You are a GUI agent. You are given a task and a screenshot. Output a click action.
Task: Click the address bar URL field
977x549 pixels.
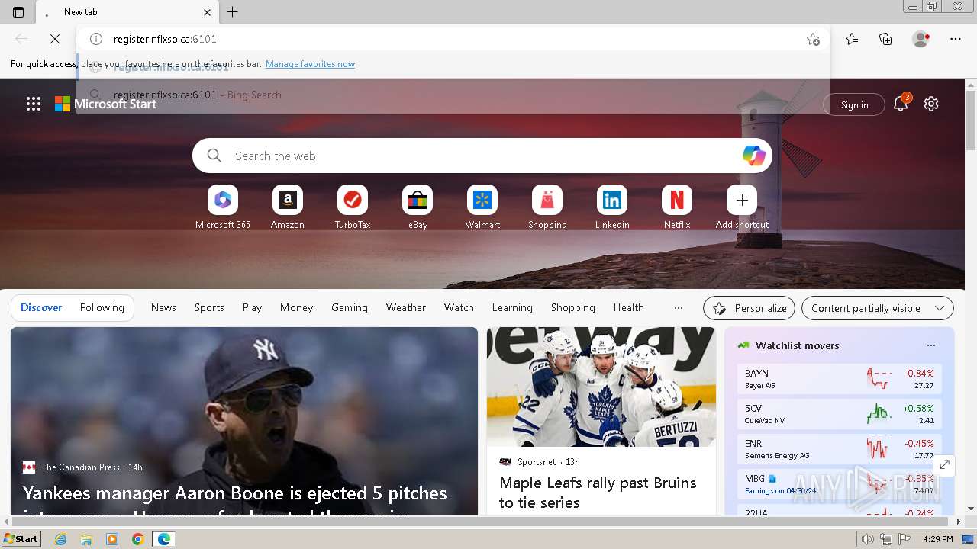(x=453, y=39)
